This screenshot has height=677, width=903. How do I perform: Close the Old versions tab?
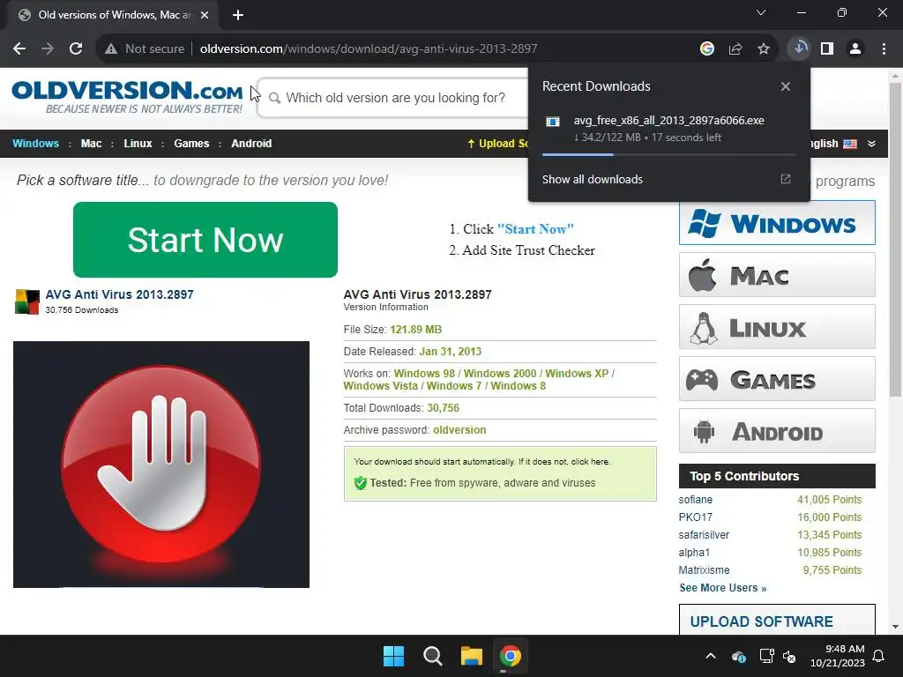click(x=205, y=15)
